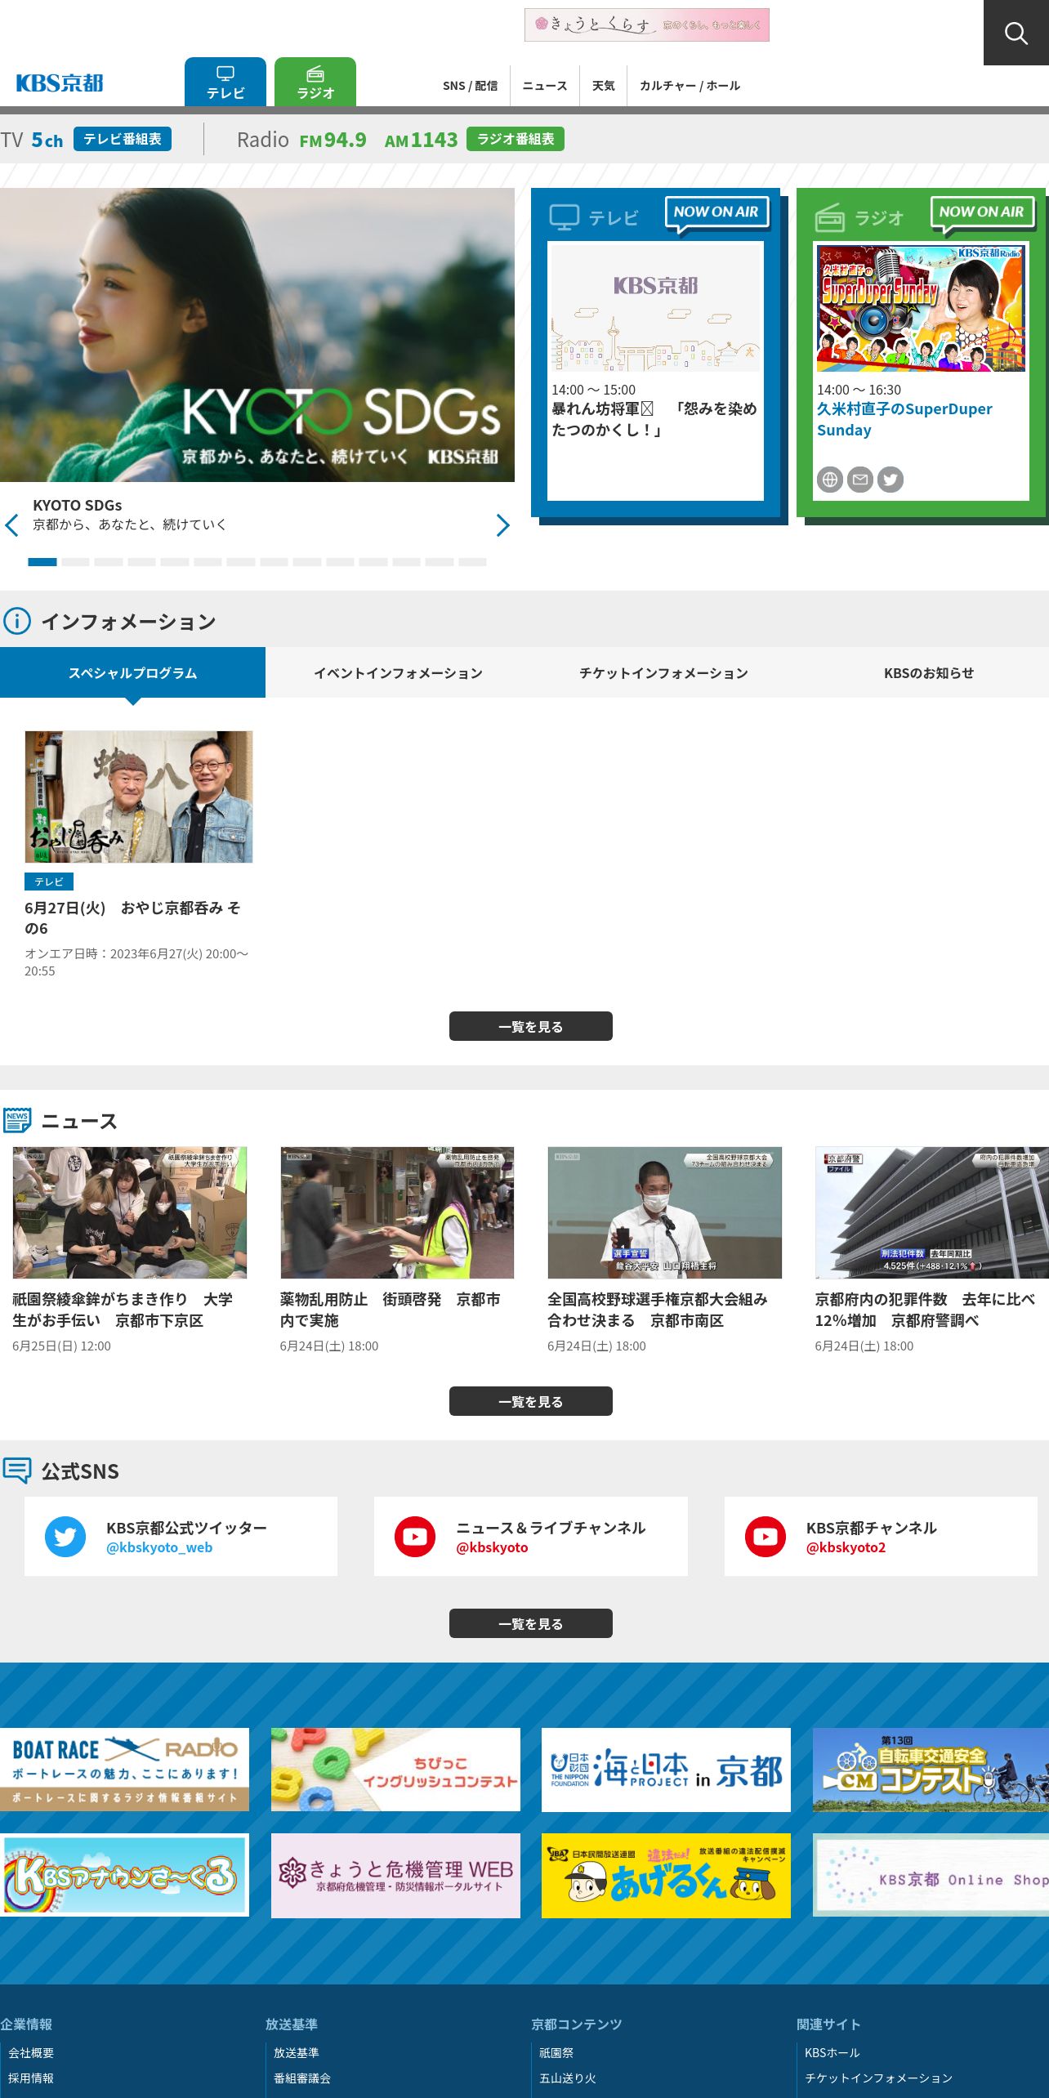Select the first carousel indicator bar

tap(42, 562)
